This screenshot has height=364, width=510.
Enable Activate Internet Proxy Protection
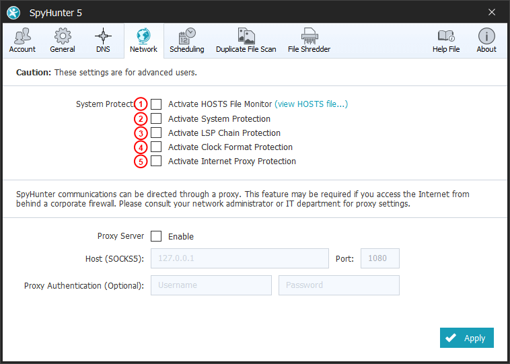point(156,161)
